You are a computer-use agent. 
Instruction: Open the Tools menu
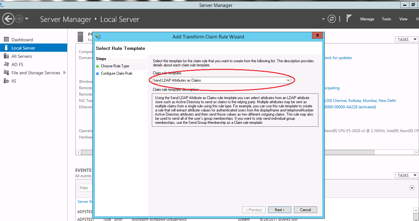[x=387, y=19]
